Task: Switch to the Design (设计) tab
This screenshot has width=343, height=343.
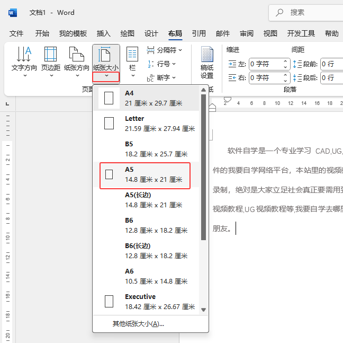Action: click(151, 33)
